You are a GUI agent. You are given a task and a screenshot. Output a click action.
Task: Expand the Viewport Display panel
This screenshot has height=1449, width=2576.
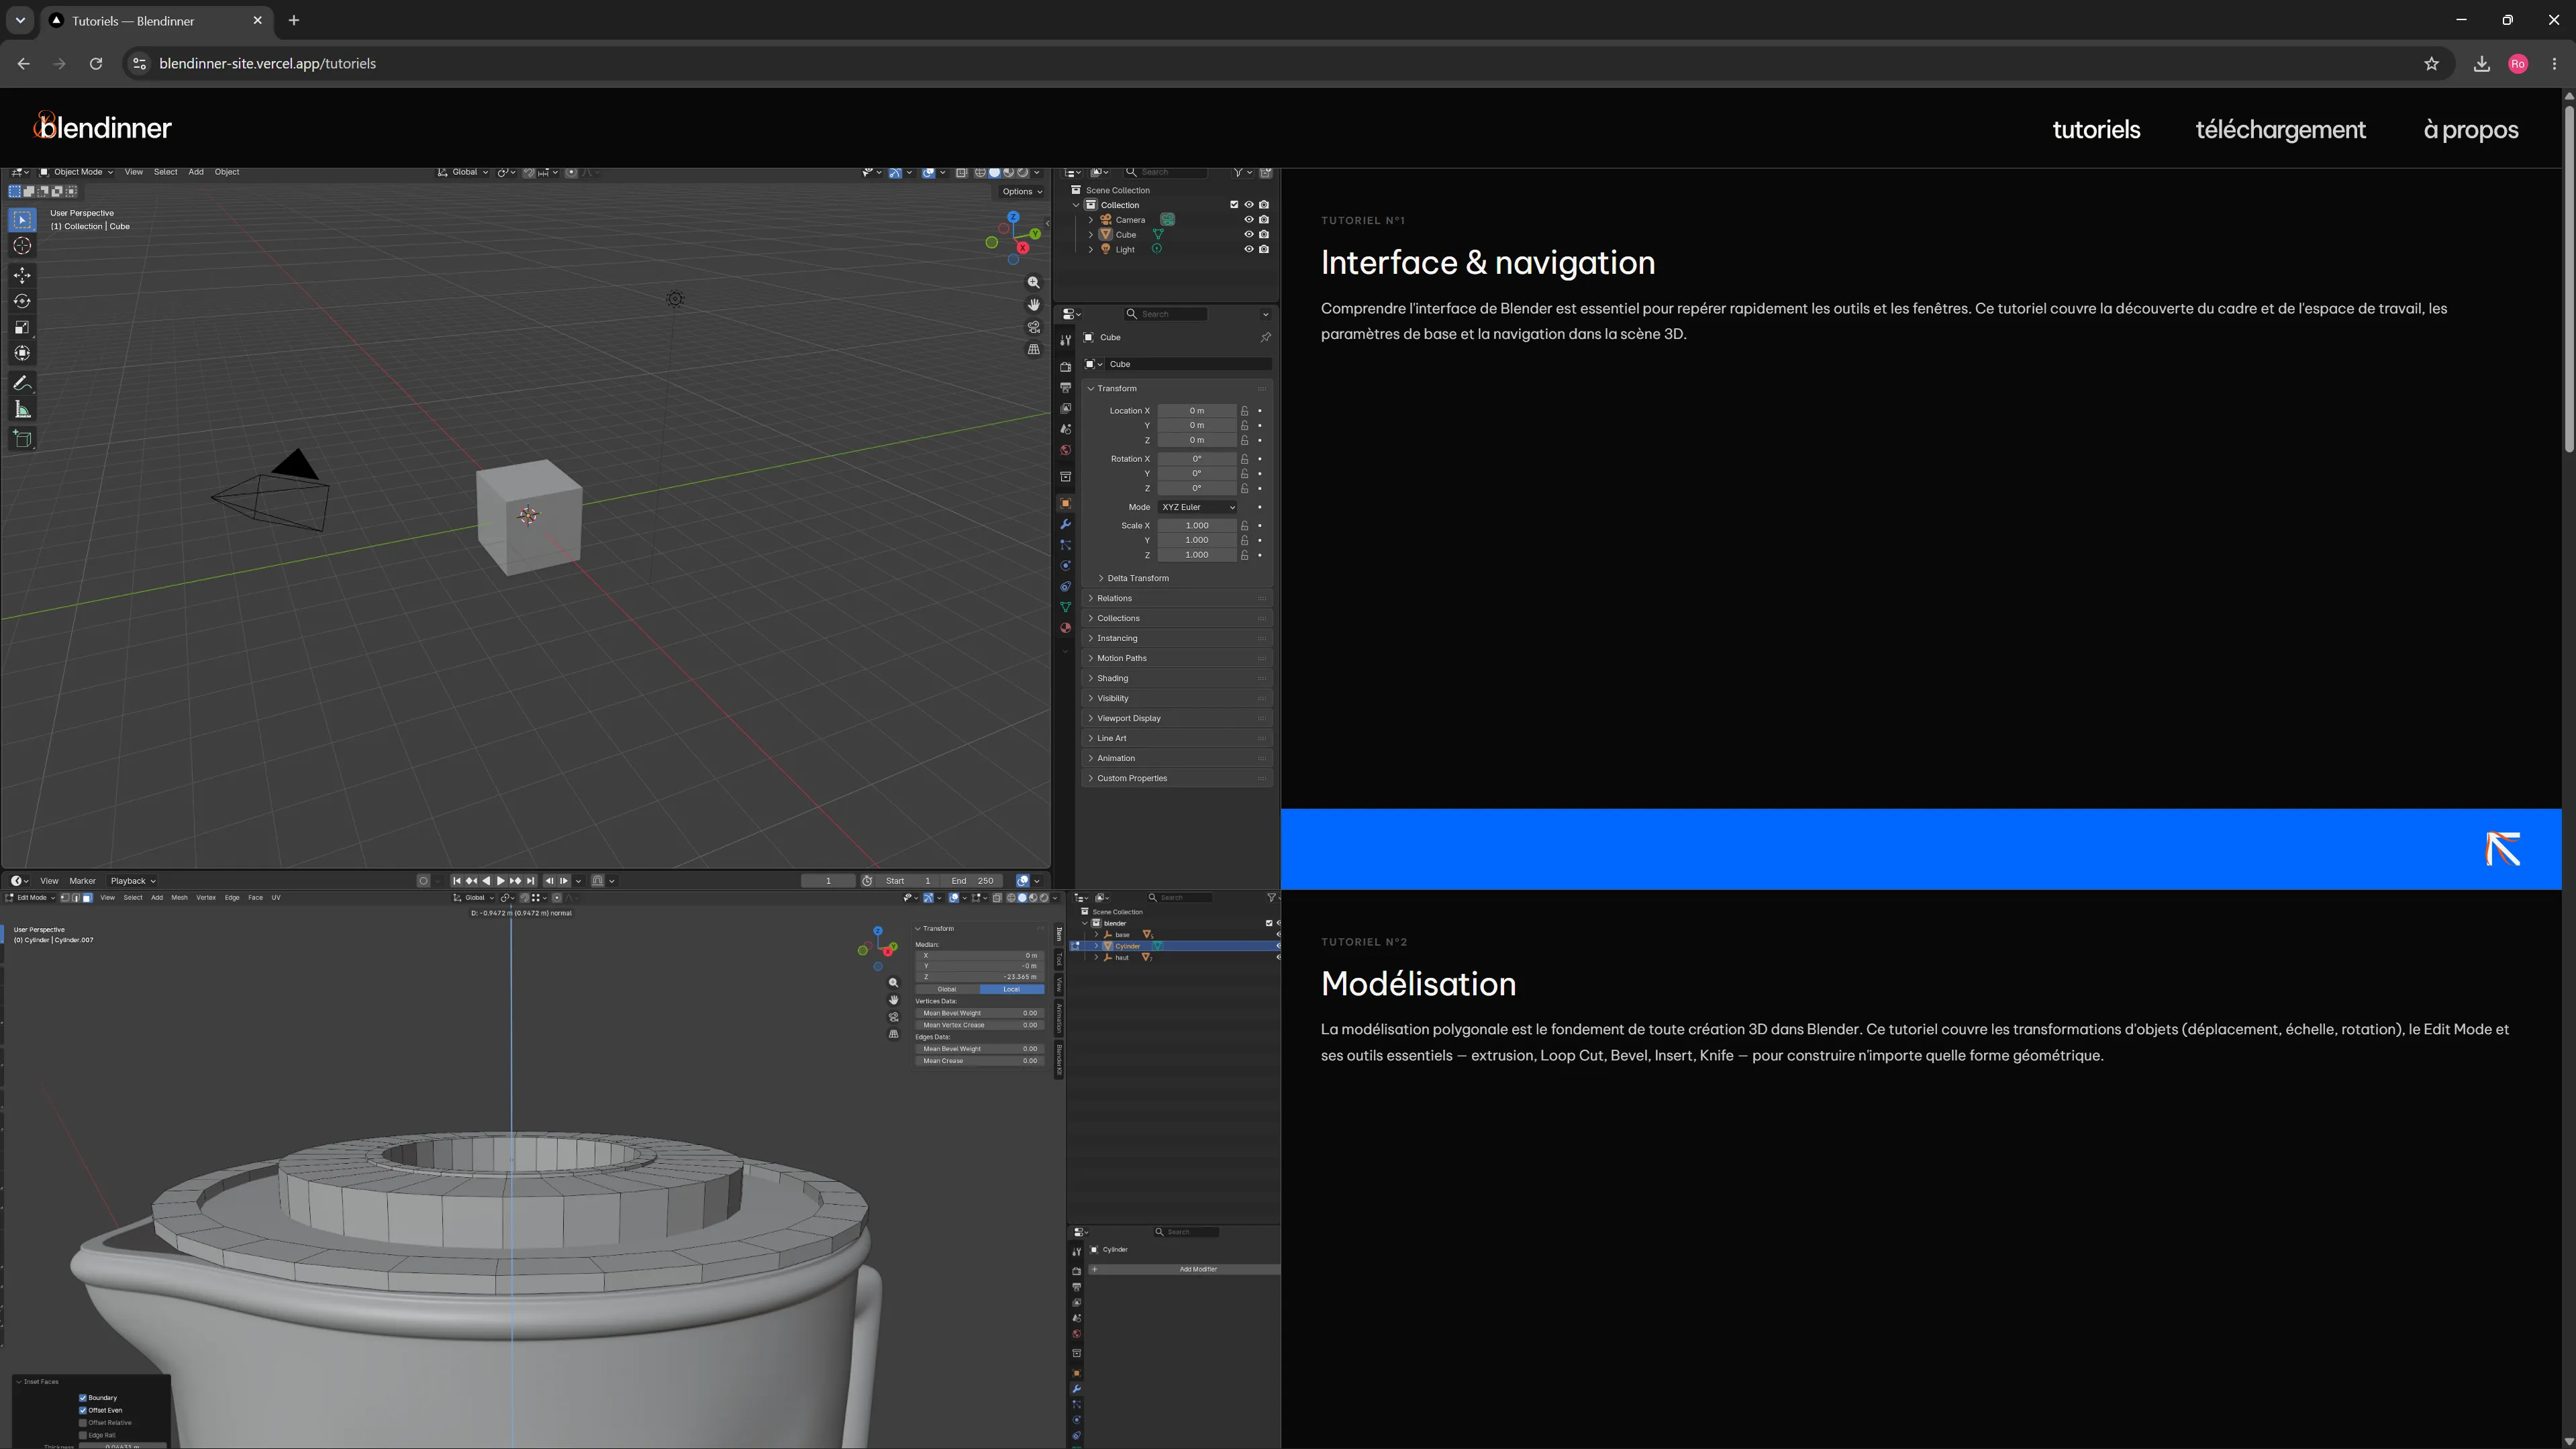(1176, 718)
